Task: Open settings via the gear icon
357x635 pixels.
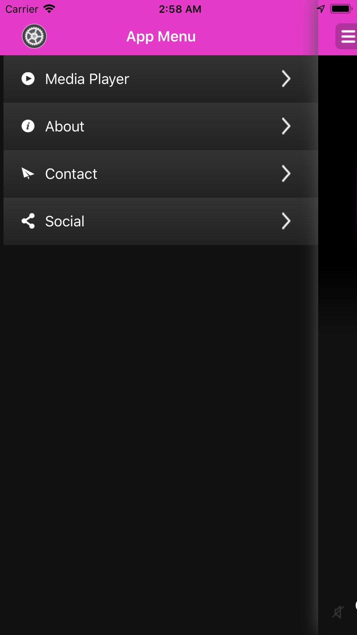Action: click(x=34, y=36)
